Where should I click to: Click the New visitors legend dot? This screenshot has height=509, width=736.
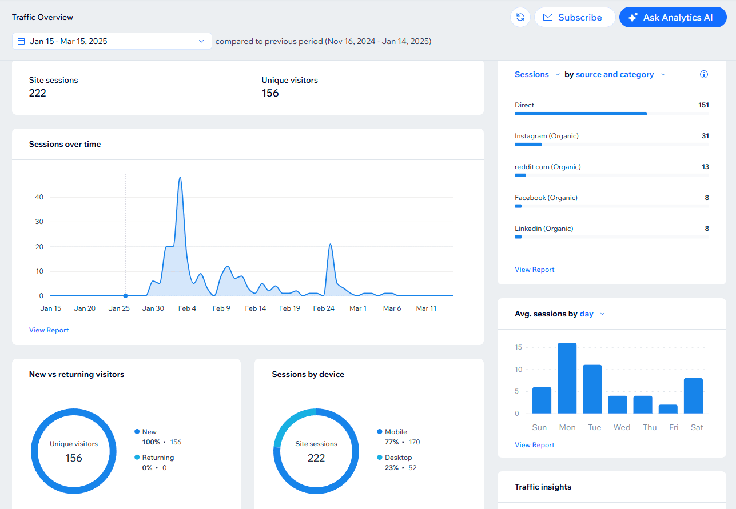(137, 432)
